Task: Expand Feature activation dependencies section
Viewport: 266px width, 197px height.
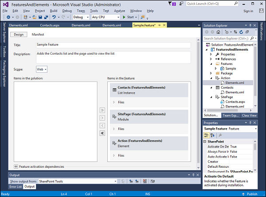Action: pos(16,166)
